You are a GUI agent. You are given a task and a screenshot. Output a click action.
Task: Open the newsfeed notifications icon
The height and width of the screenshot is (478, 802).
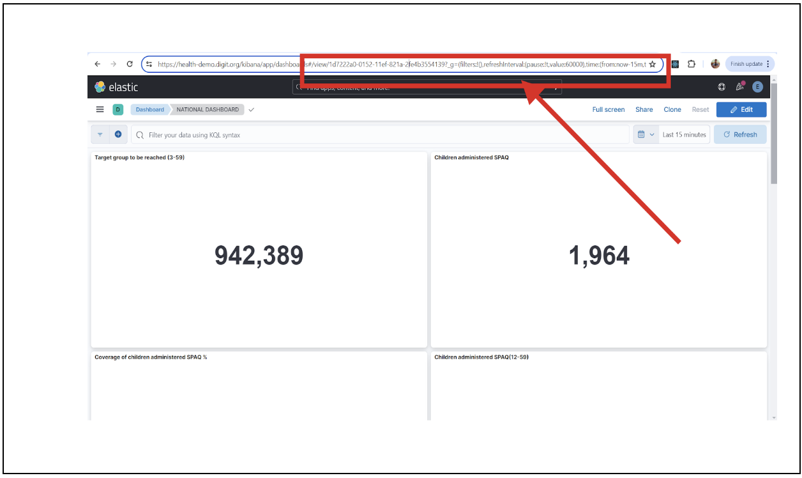(740, 86)
